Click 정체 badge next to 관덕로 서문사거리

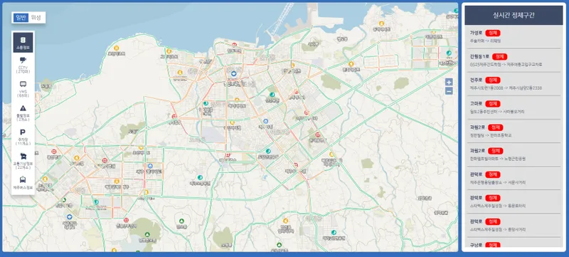[492, 174]
